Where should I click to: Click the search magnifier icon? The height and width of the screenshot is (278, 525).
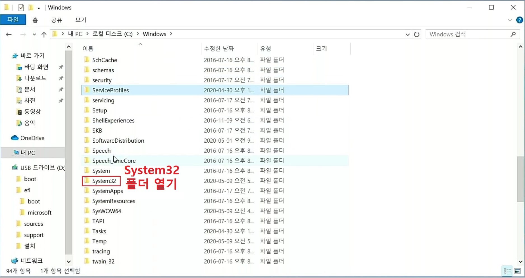513,34
